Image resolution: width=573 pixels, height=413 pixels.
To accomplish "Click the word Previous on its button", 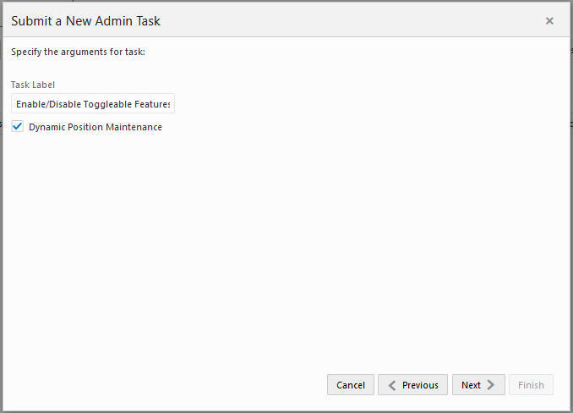I will (420, 385).
